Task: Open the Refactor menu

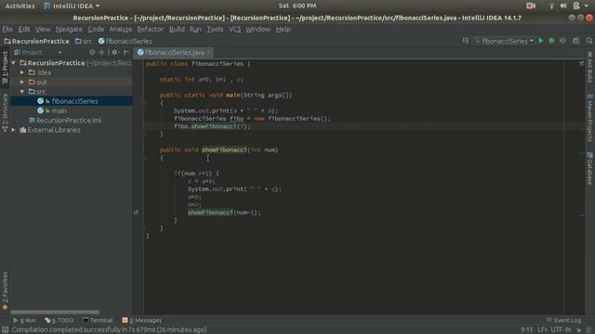Action: (150, 29)
